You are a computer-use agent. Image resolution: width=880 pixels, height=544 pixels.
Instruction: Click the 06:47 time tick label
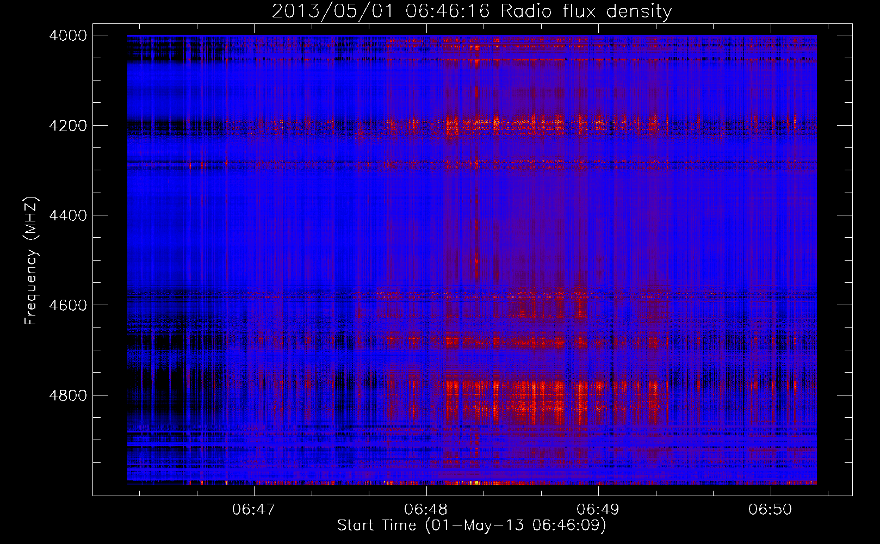point(254,510)
